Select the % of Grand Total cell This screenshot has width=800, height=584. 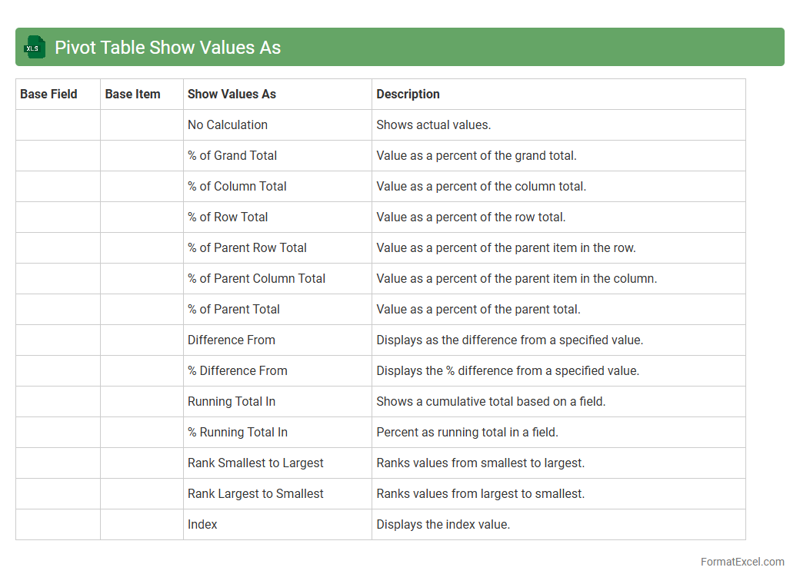pyautogui.click(x=232, y=156)
